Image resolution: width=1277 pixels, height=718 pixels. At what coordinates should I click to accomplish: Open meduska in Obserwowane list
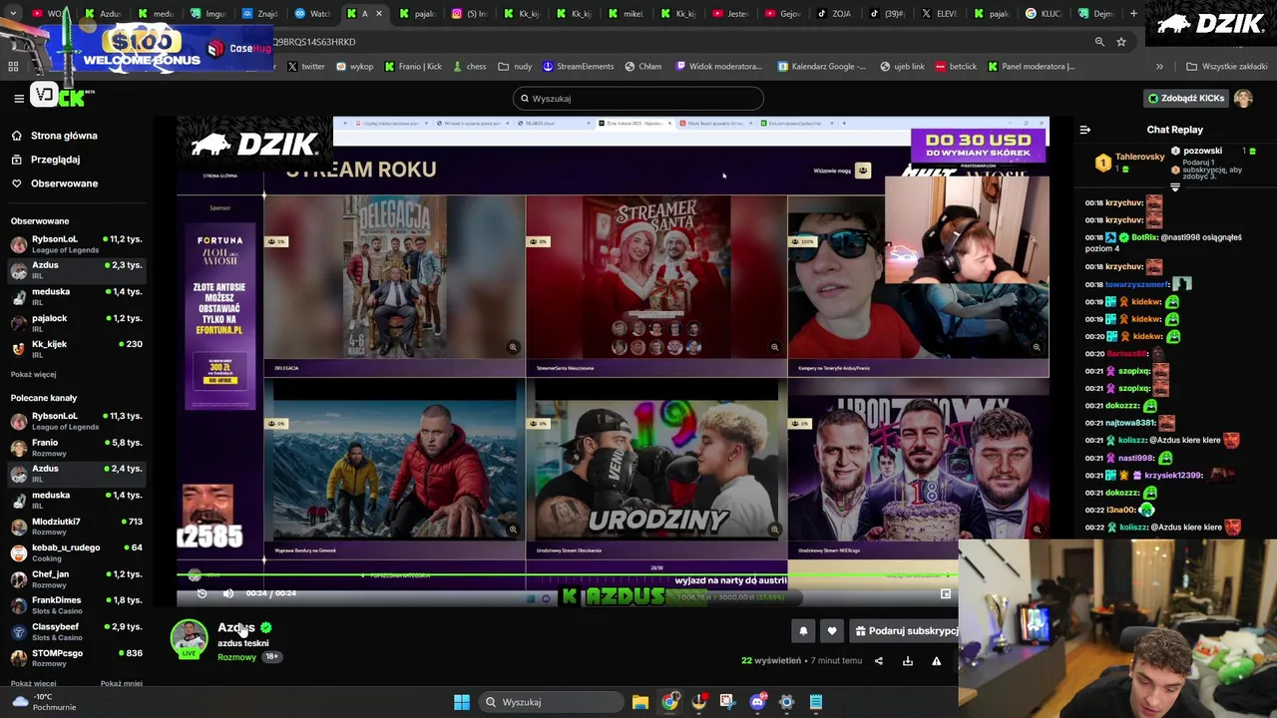click(78, 296)
